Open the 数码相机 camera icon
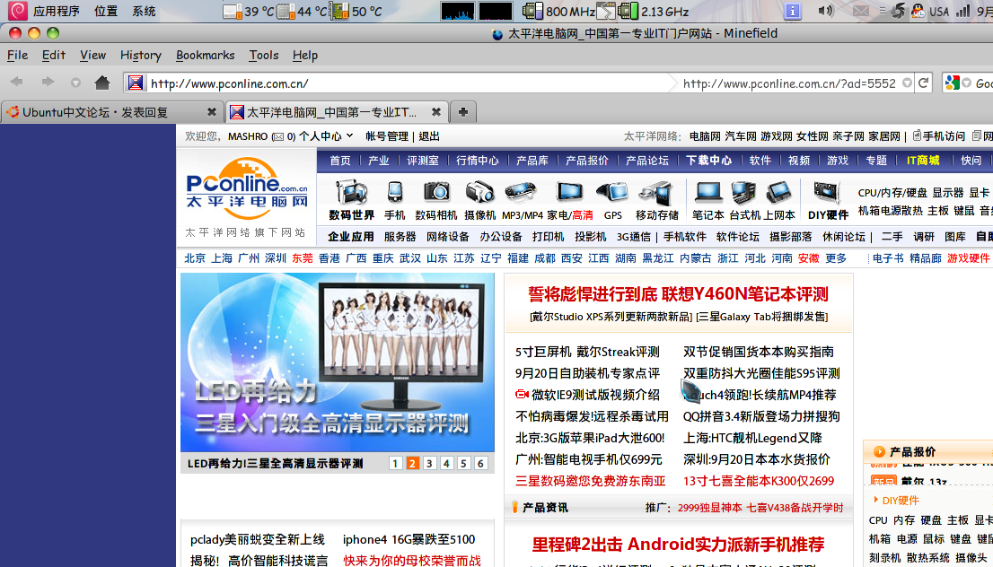The height and width of the screenshot is (567, 993). point(436,192)
